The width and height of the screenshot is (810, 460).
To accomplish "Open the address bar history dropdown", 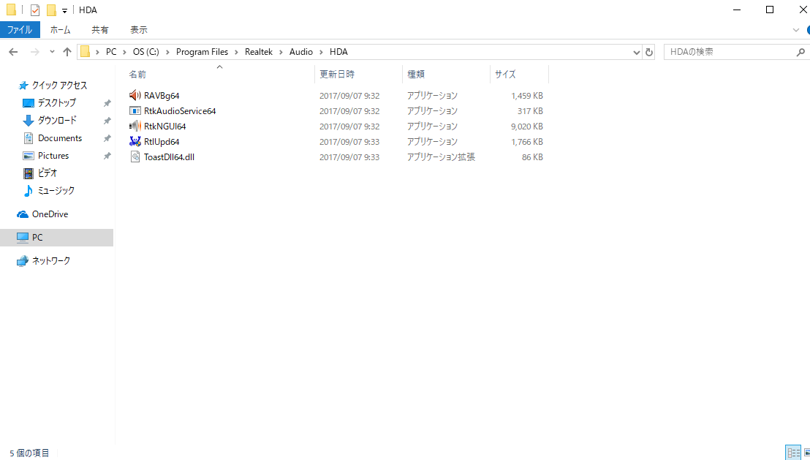I will [637, 52].
